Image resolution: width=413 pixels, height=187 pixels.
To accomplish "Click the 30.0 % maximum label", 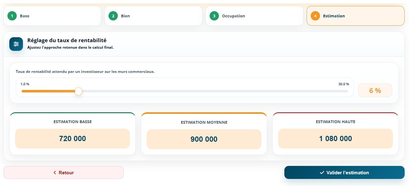I will [344, 84].
